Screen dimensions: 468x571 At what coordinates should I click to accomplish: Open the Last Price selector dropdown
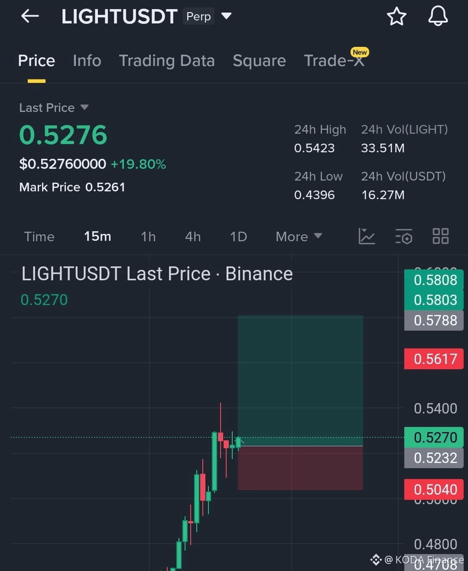(x=54, y=108)
